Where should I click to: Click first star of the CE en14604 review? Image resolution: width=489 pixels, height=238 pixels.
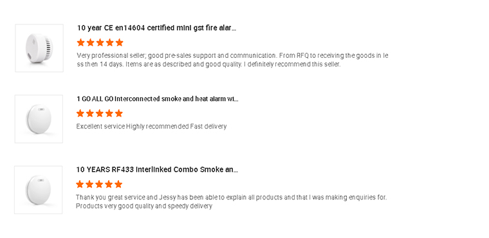pos(81,42)
